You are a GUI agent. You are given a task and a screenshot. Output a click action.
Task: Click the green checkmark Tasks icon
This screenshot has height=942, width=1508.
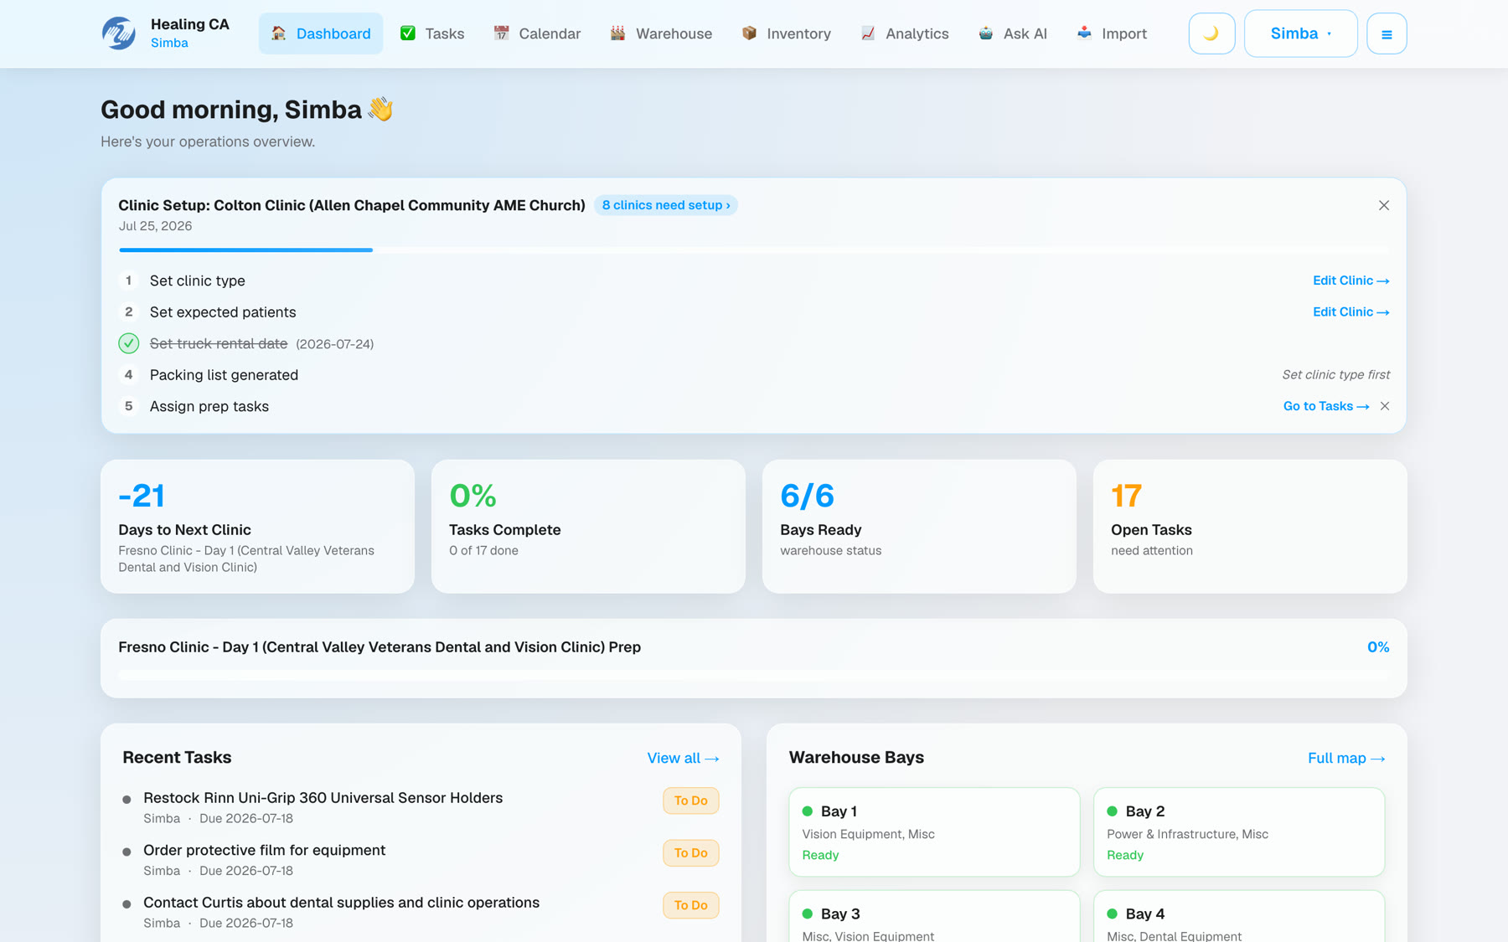pyautogui.click(x=408, y=33)
